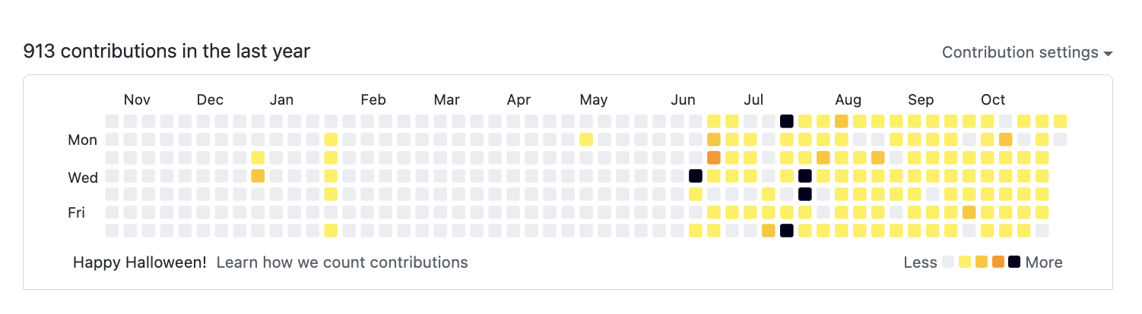Image resolution: width=1142 pixels, height=314 pixels.
Task: Select the yellow Saturday cell in January
Action: coord(331,231)
